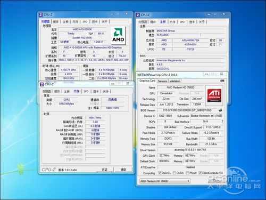Click the 21.3 GB/s Bandwidth value
The width and height of the screenshot is (266, 200).
[211, 144]
